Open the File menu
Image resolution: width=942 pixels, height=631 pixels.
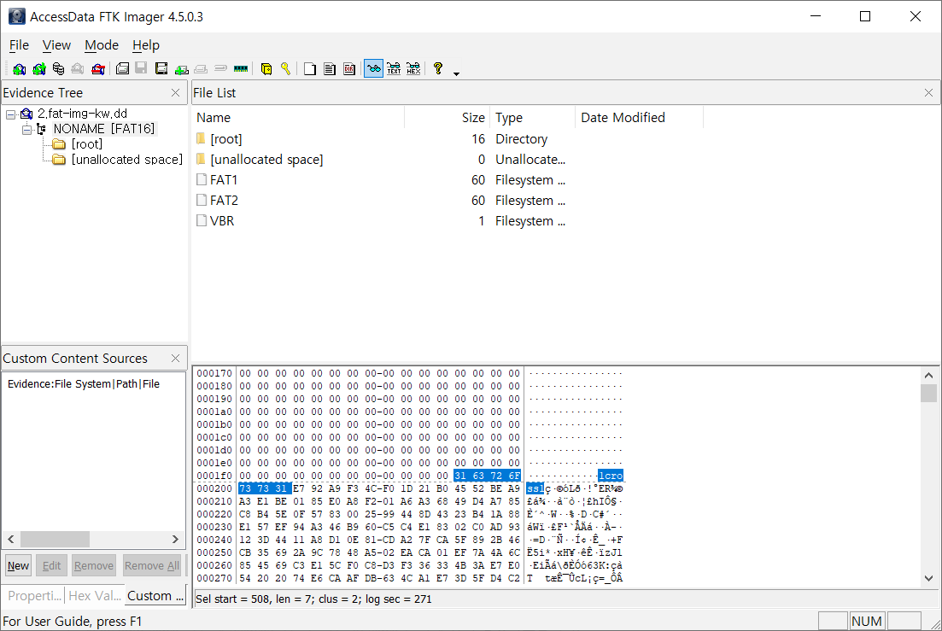point(19,45)
